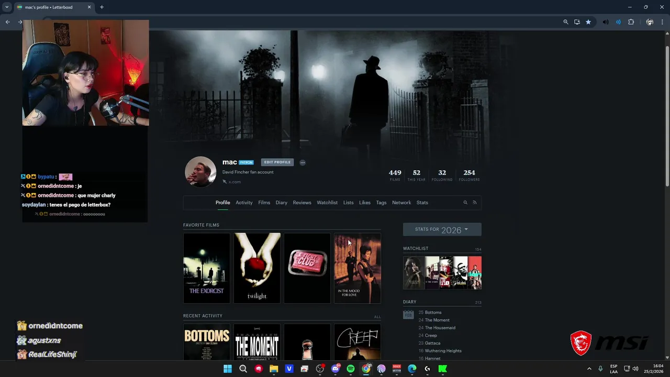Open the Tags tab
The height and width of the screenshot is (377, 670).
[381, 203]
